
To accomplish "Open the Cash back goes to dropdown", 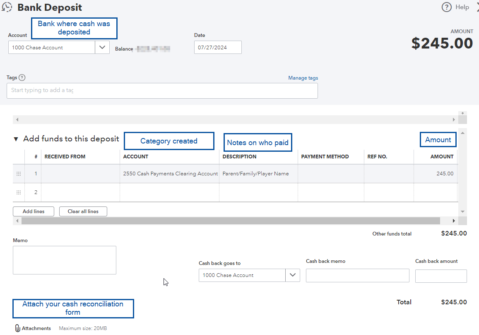I will pyautogui.click(x=293, y=275).
